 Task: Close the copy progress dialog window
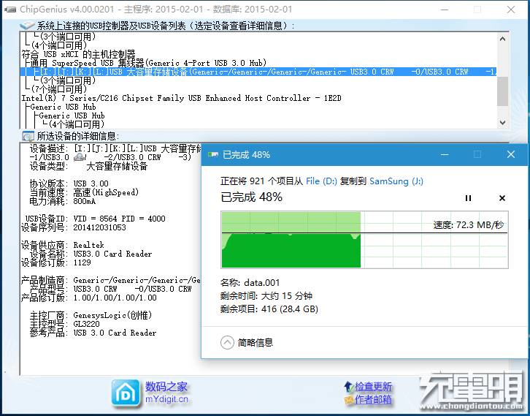(x=511, y=154)
